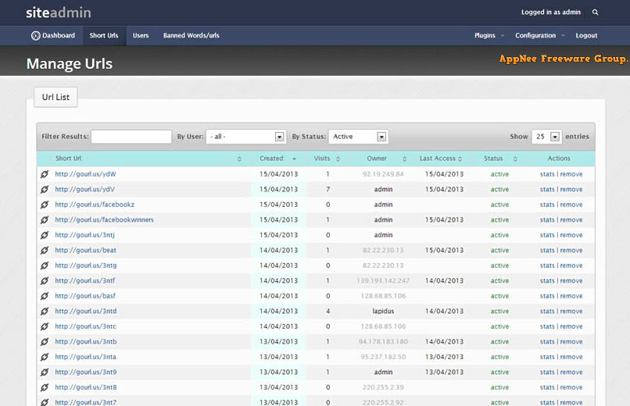
Task: Click the Dashboard gauge icon
Action: [x=36, y=36]
